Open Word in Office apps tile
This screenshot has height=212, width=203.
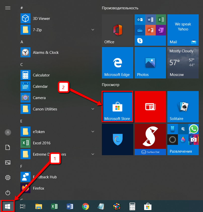coord(150,20)
